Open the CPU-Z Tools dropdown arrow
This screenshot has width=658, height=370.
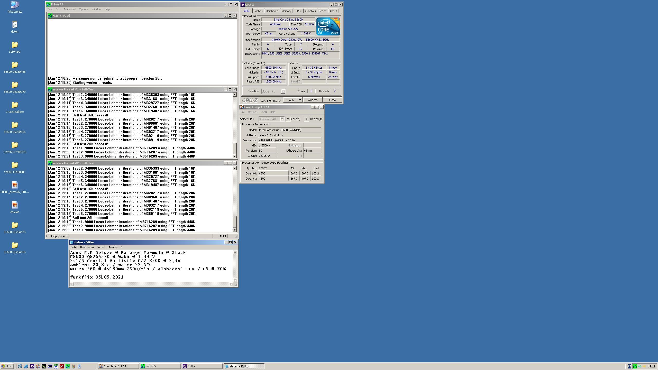point(300,100)
